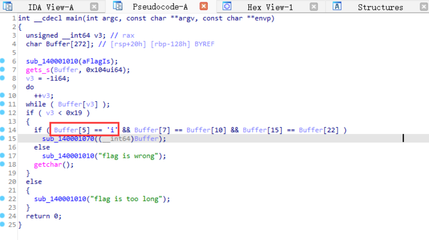Click the gets_s function name
The image size is (429, 240).
[x=38, y=70]
